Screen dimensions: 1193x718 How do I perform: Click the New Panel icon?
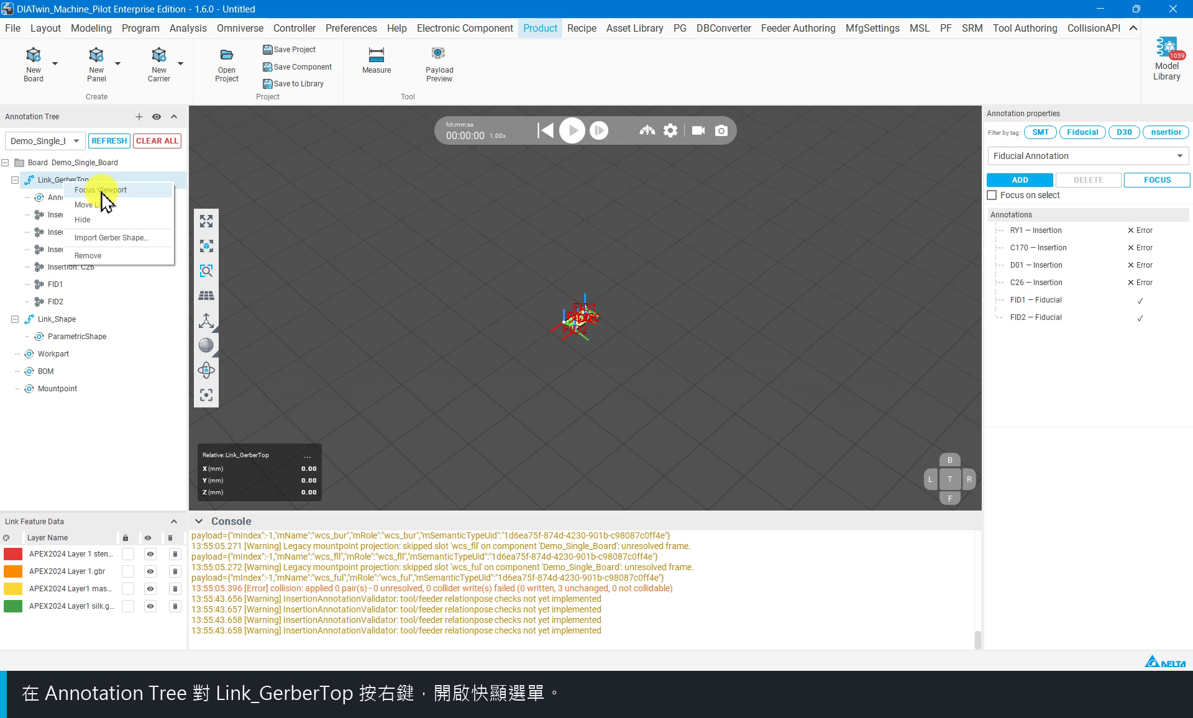(x=96, y=55)
